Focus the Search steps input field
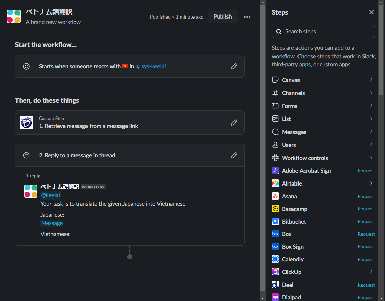 [323, 31]
